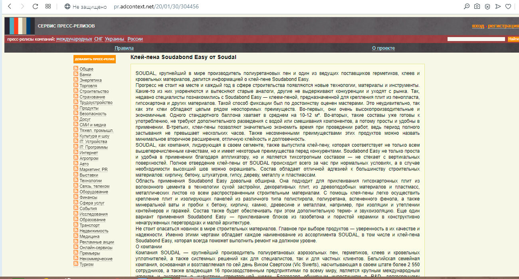The image size is (519, 279).
Task: Click RSS icon next to Энергетика
Action: (x=76, y=80)
